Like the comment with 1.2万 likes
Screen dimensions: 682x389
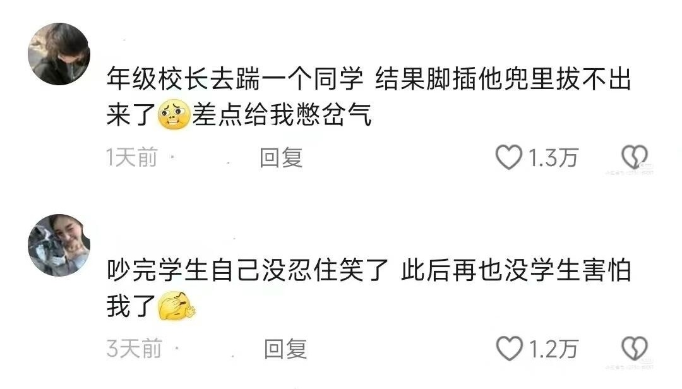(509, 349)
